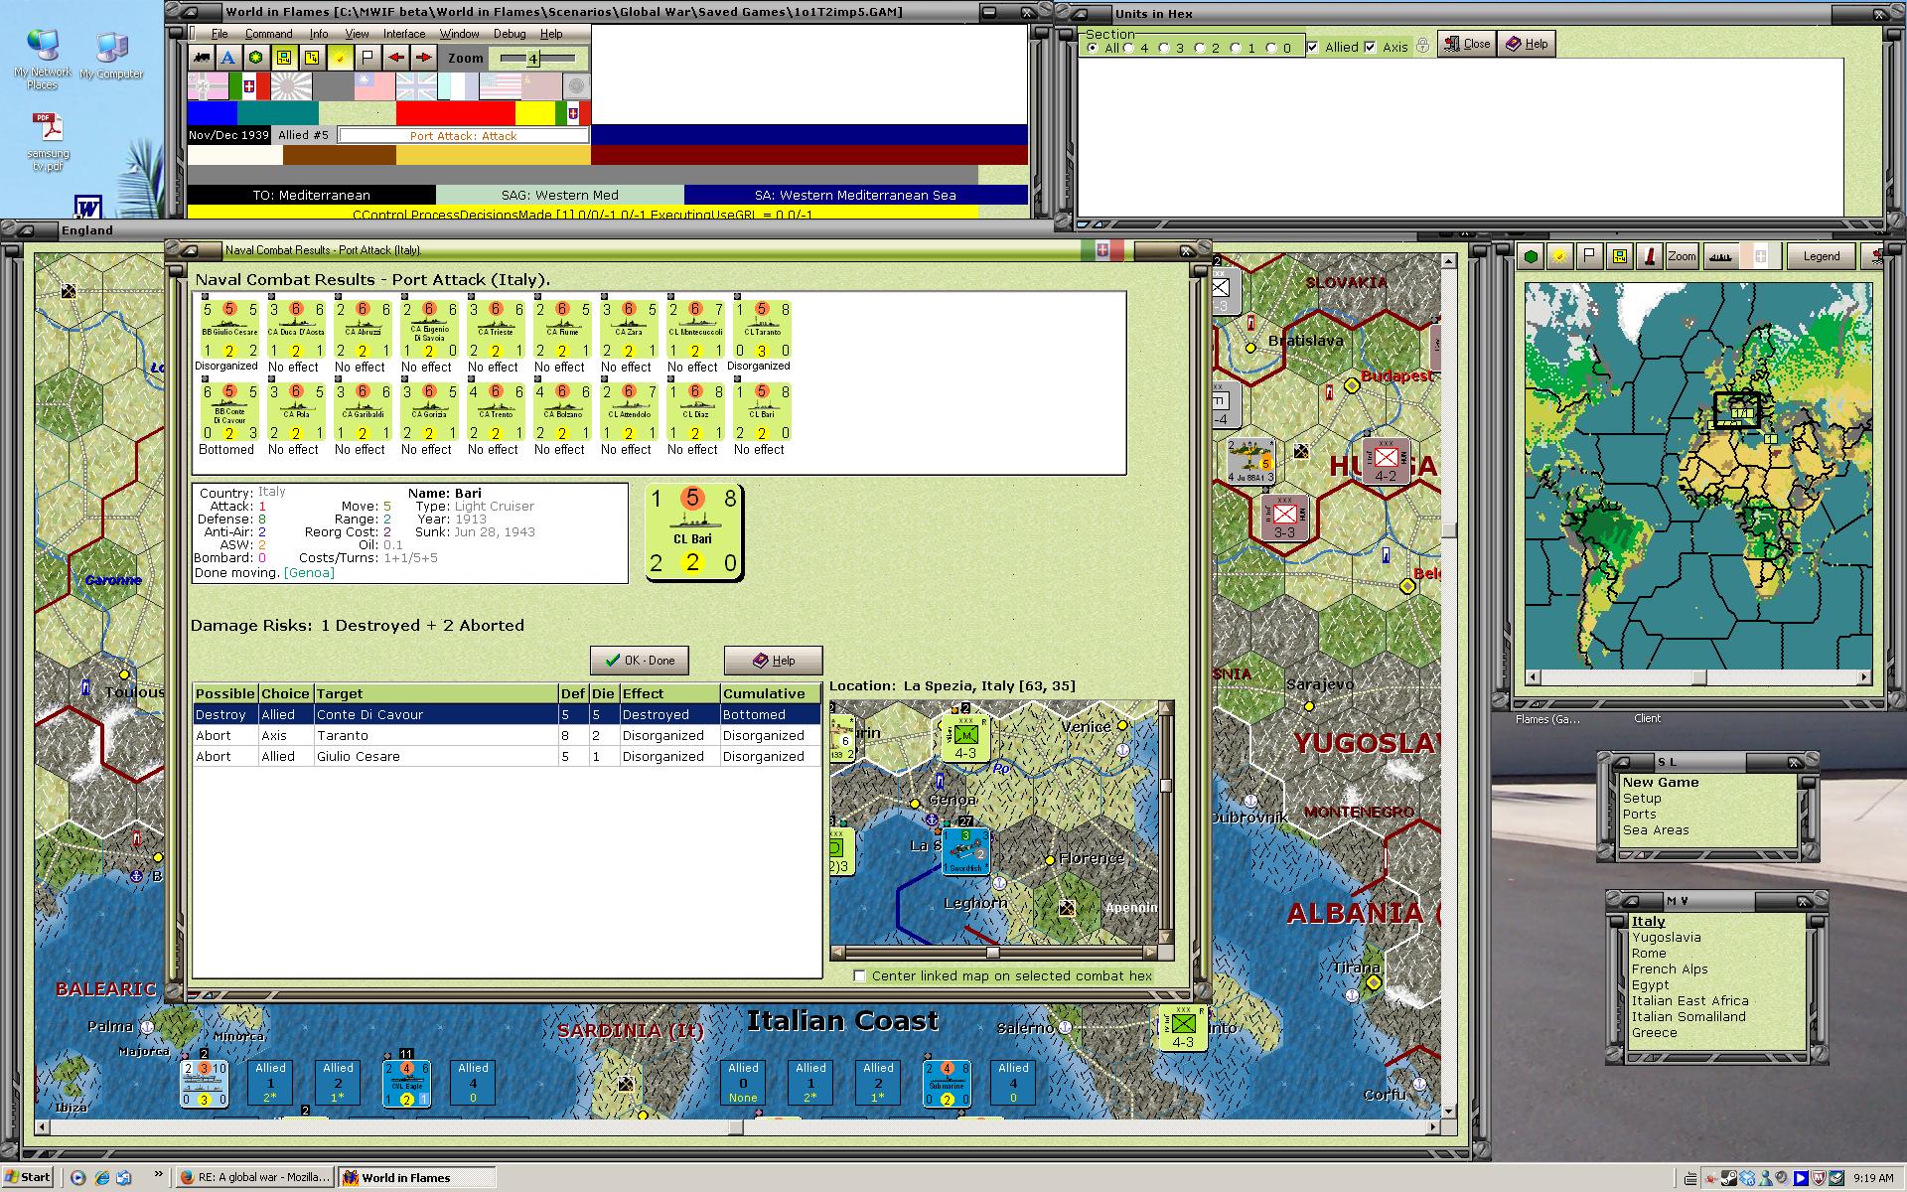The height and width of the screenshot is (1192, 1907).
Task: Select the BB Conte Di Cavour ship counter
Action: pyautogui.click(x=229, y=412)
